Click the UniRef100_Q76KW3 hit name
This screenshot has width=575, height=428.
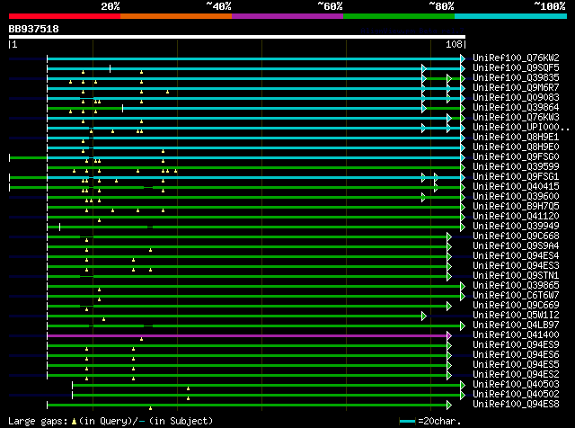click(x=516, y=118)
